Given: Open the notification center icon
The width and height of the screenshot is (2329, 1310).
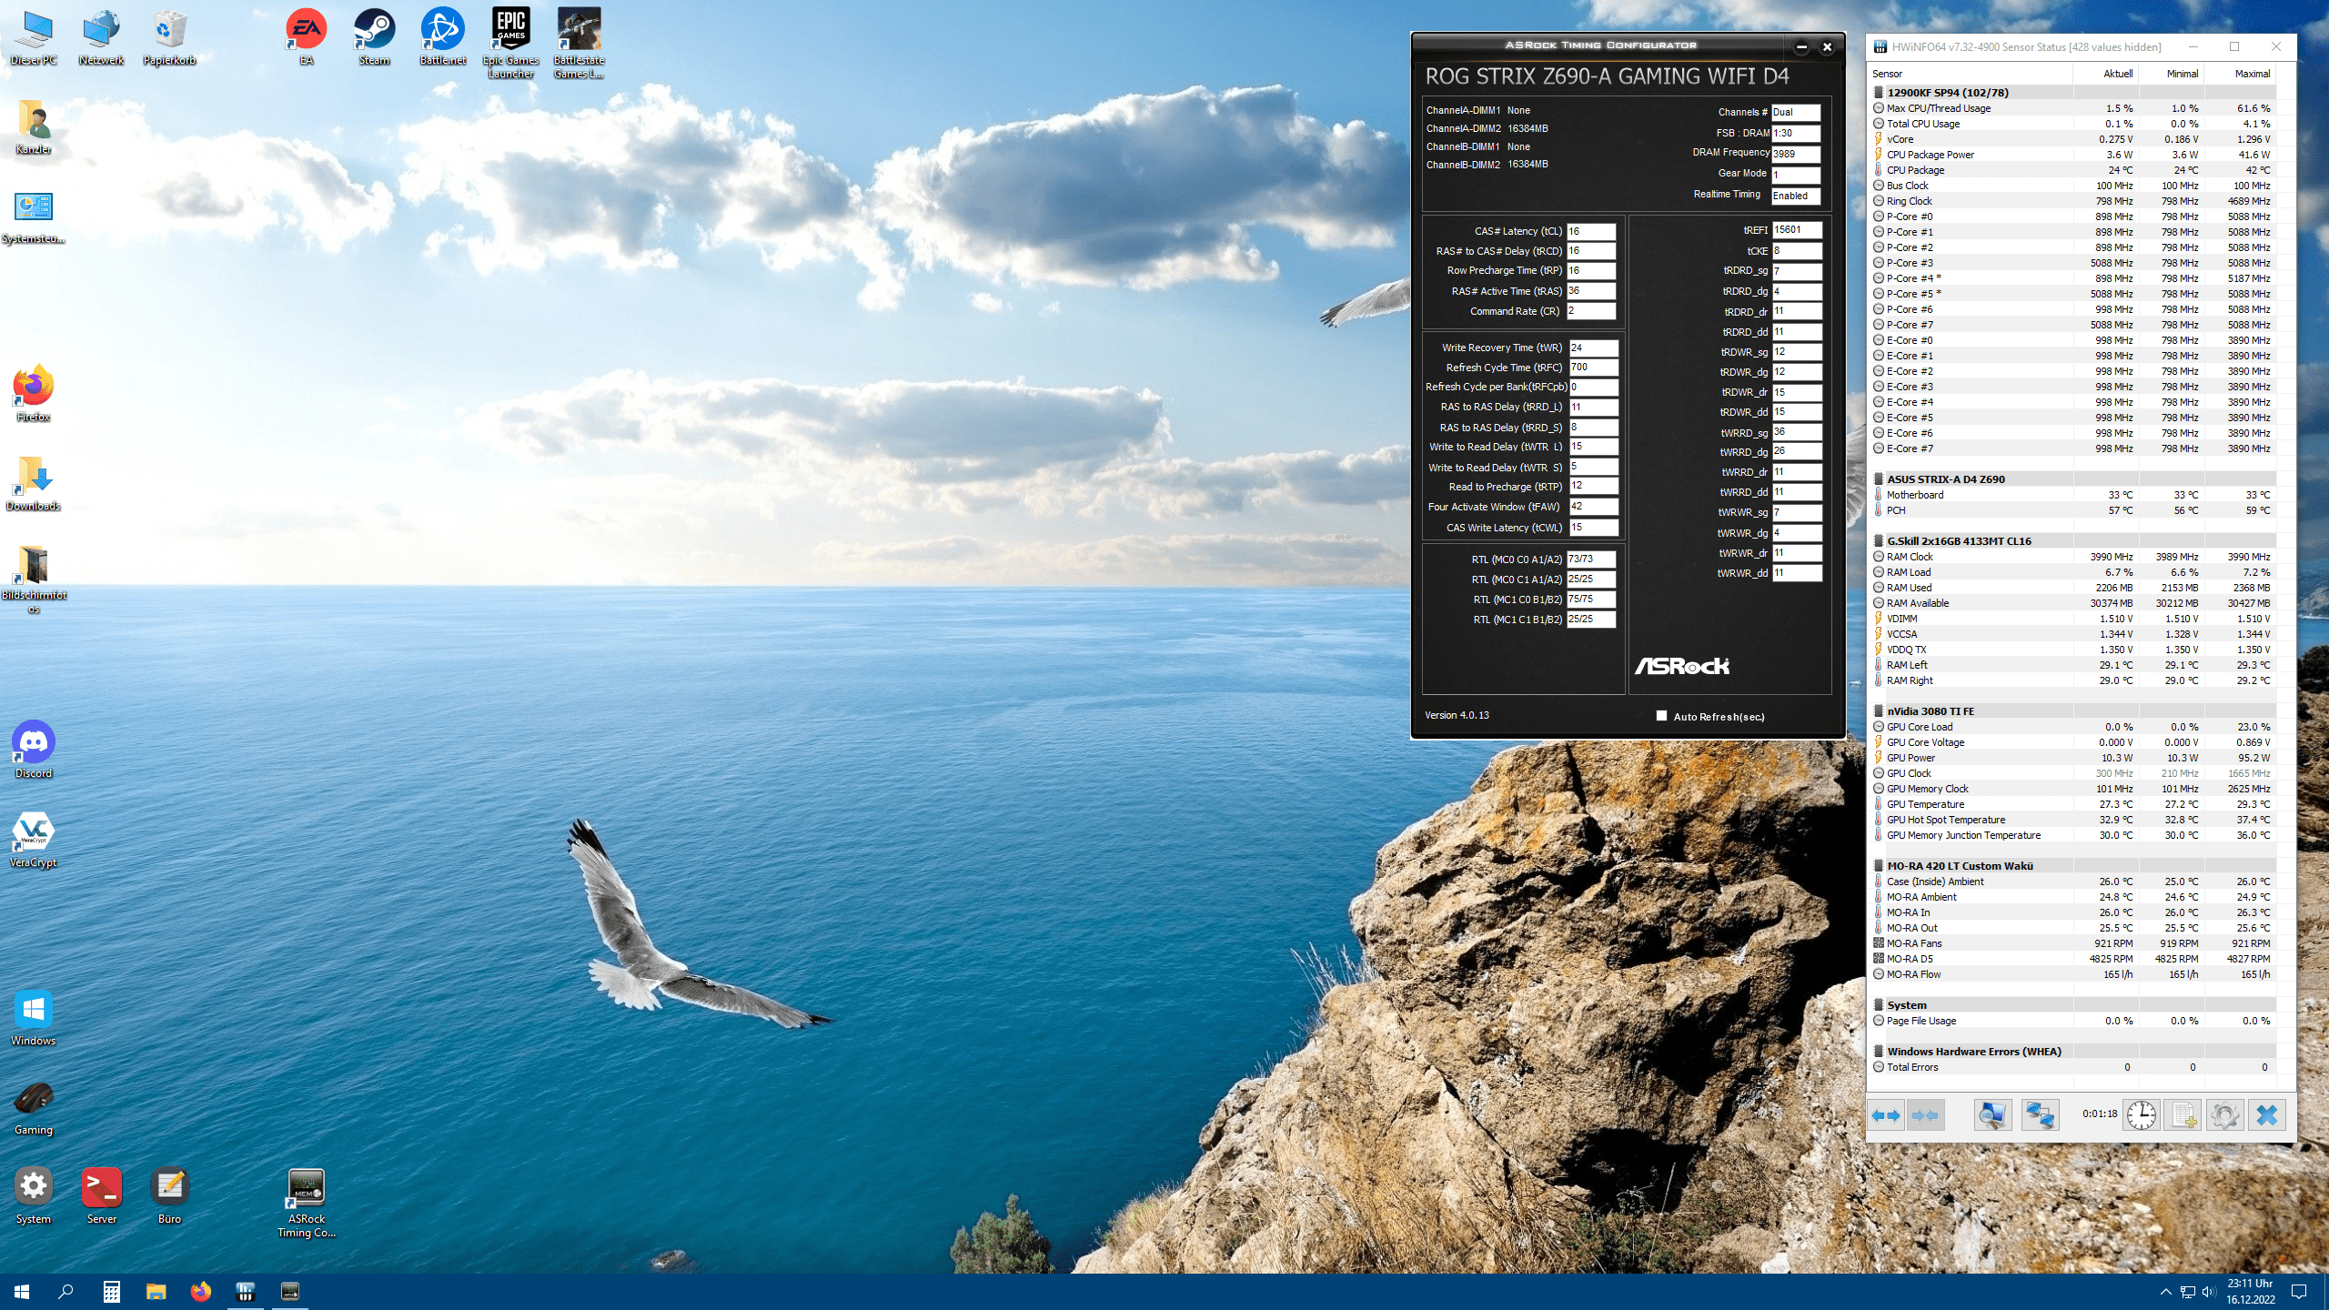Looking at the screenshot, I should (2299, 1291).
